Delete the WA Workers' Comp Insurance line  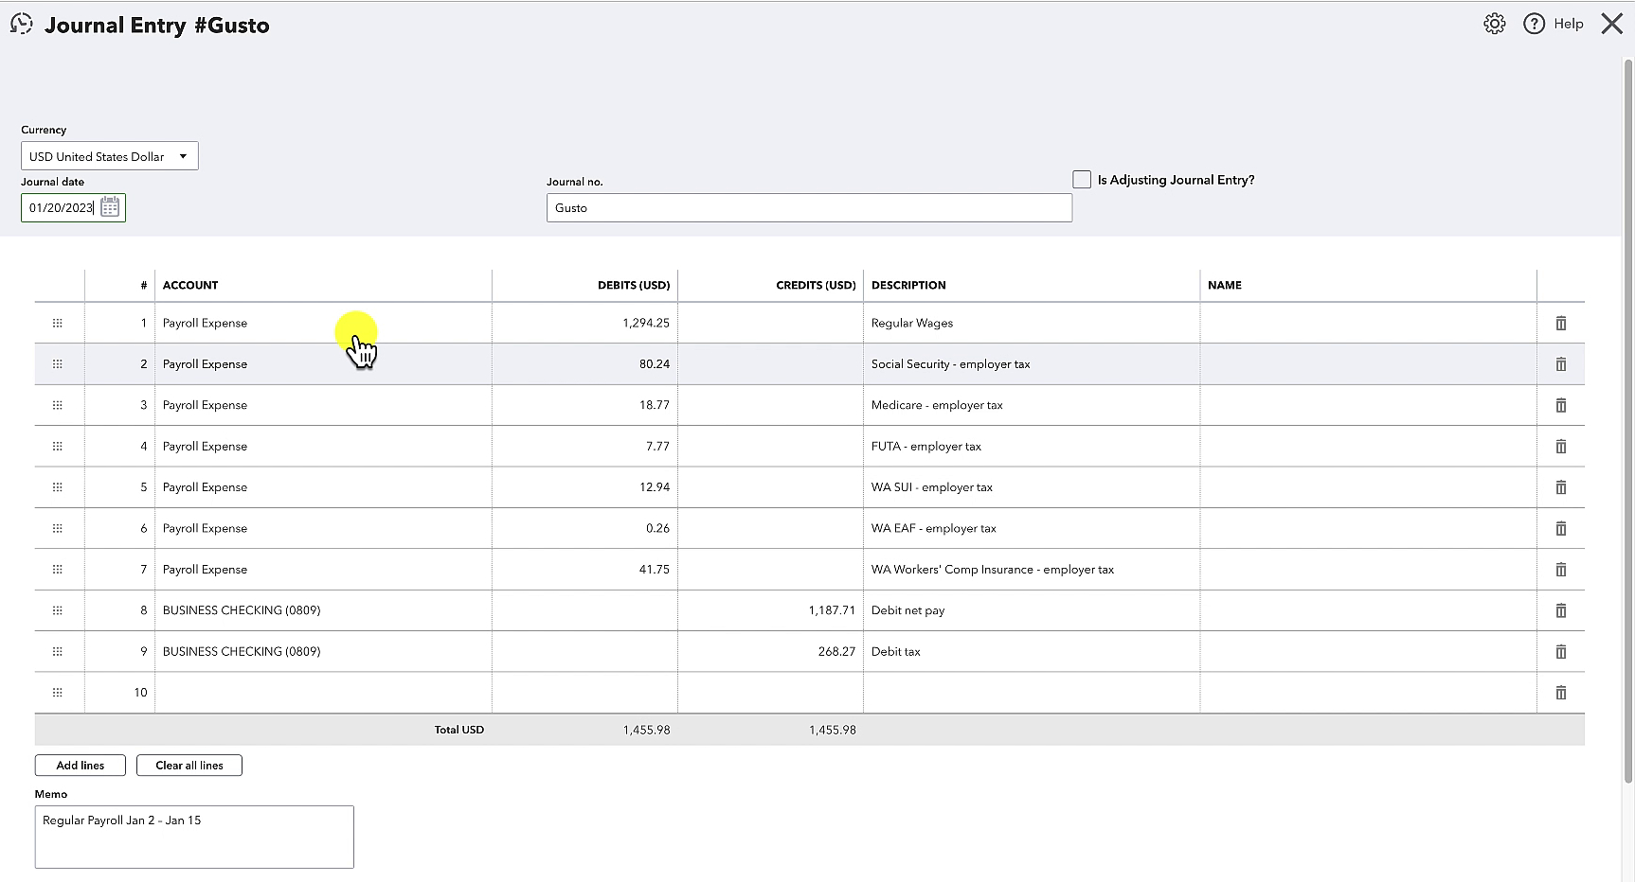pos(1560,570)
